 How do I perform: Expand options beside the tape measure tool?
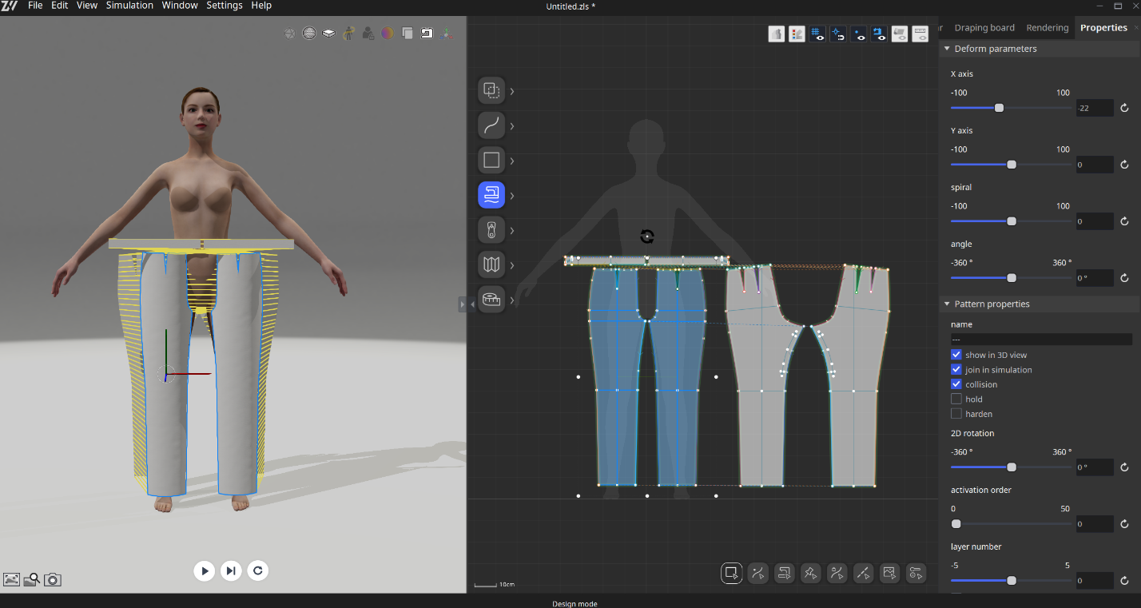512,300
